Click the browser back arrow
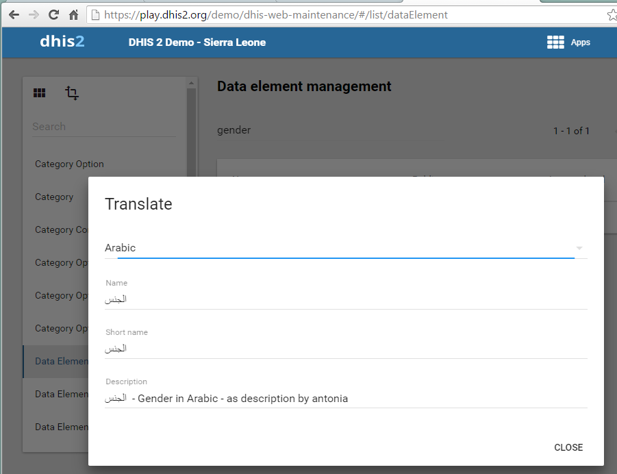Screen dimensions: 617x474 tap(14, 14)
